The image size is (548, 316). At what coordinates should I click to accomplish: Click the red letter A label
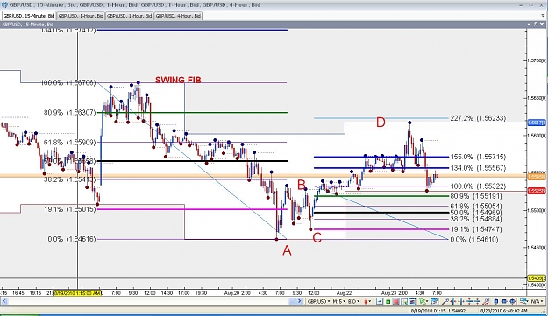coord(287,250)
